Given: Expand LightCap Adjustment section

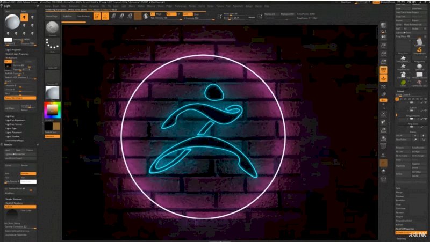Looking at the screenshot, I should pos(16,120).
